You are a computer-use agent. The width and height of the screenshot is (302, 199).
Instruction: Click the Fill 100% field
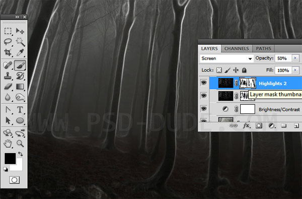pyautogui.click(x=283, y=70)
